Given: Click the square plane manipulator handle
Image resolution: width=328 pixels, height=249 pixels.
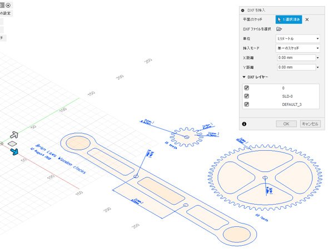Looking at the screenshot, I should [12, 144].
